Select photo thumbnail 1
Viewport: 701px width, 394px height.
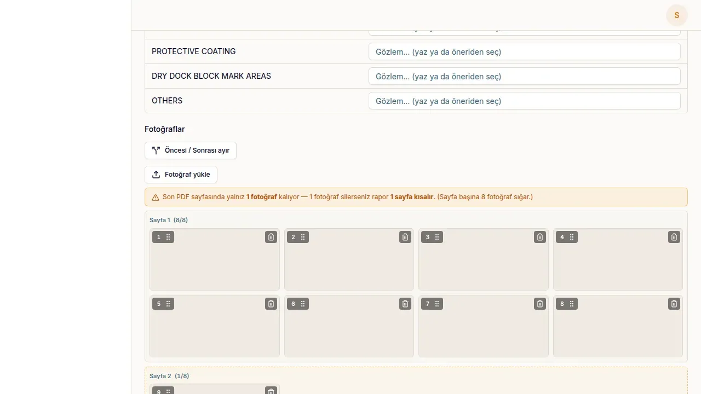(215, 259)
